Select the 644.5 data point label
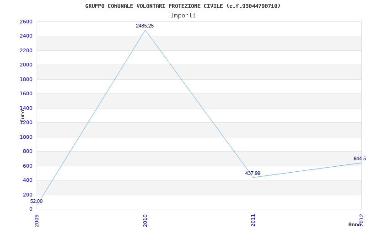 (360, 159)
